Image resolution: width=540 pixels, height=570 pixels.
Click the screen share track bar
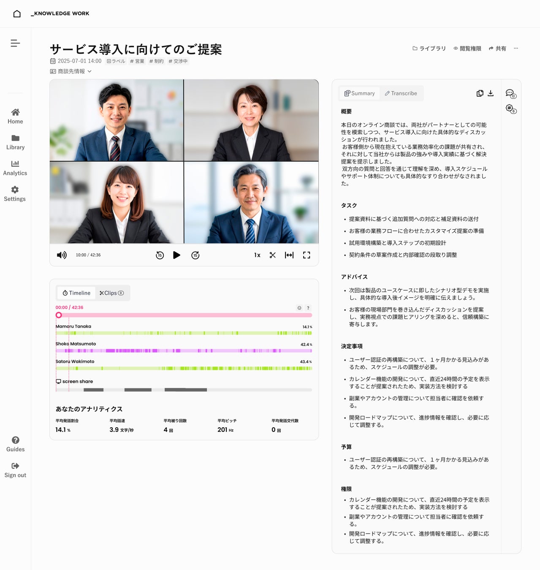184,390
